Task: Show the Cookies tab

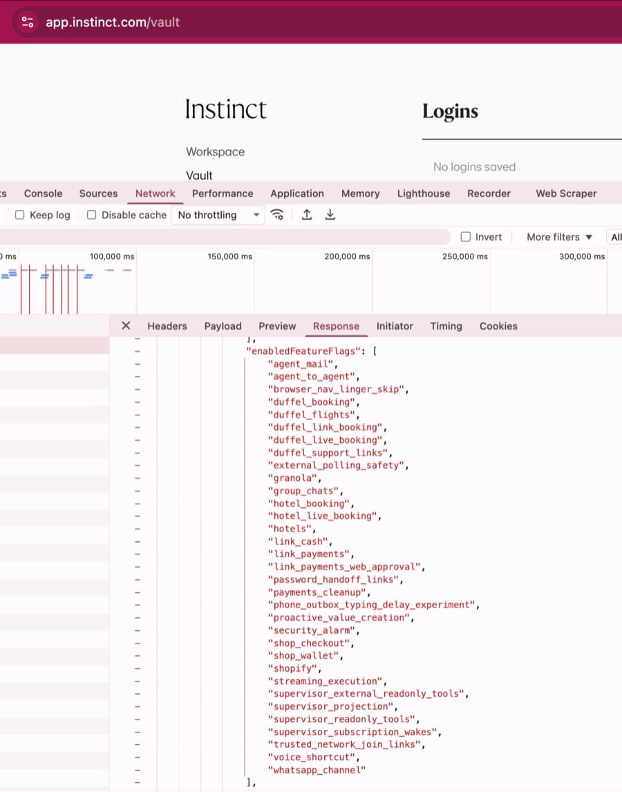Action: coord(498,326)
